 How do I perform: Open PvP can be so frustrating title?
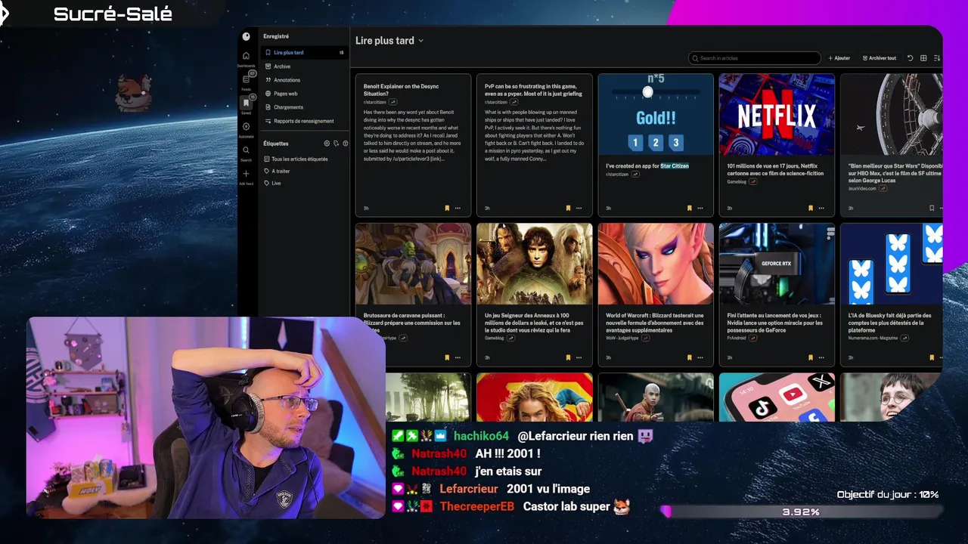pyautogui.click(x=533, y=90)
